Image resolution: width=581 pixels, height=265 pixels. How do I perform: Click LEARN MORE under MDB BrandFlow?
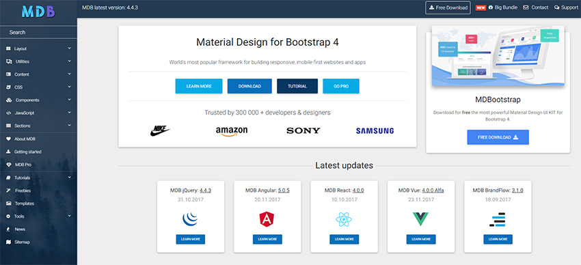(x=498, y=240)
